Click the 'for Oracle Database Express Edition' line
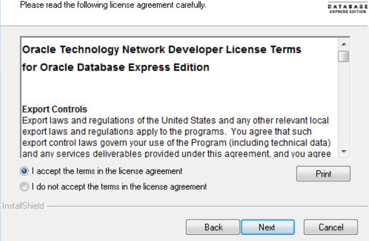 [115, 67]
